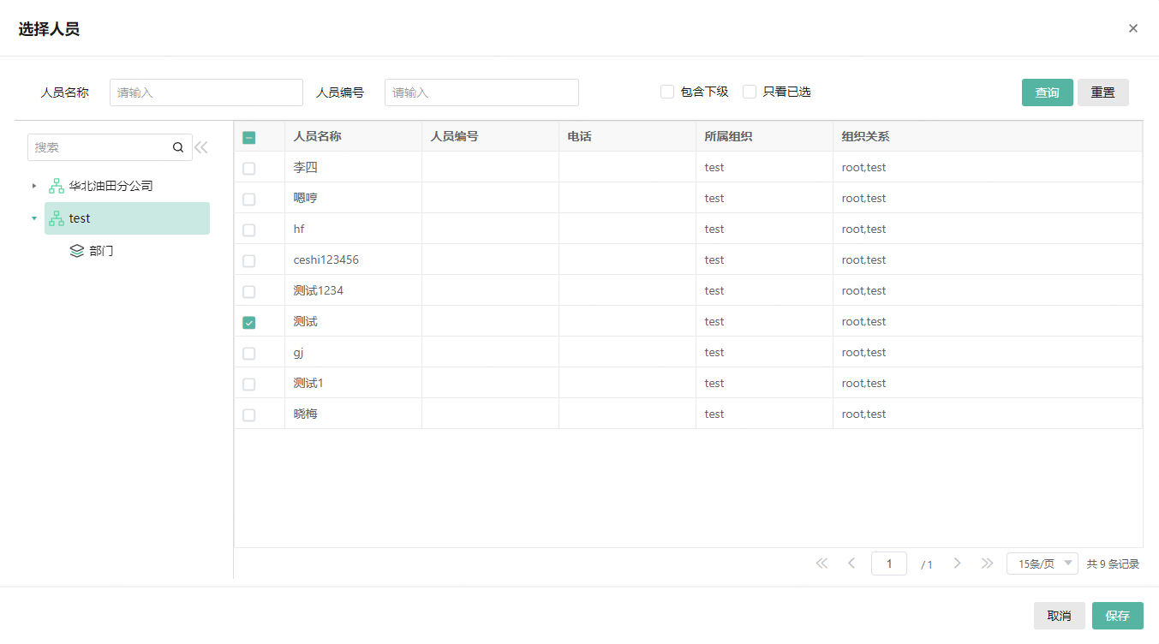This screenshot has height=644, width=1159.
Task: Click the org chart icon beside test node
Action: point(56,218)
